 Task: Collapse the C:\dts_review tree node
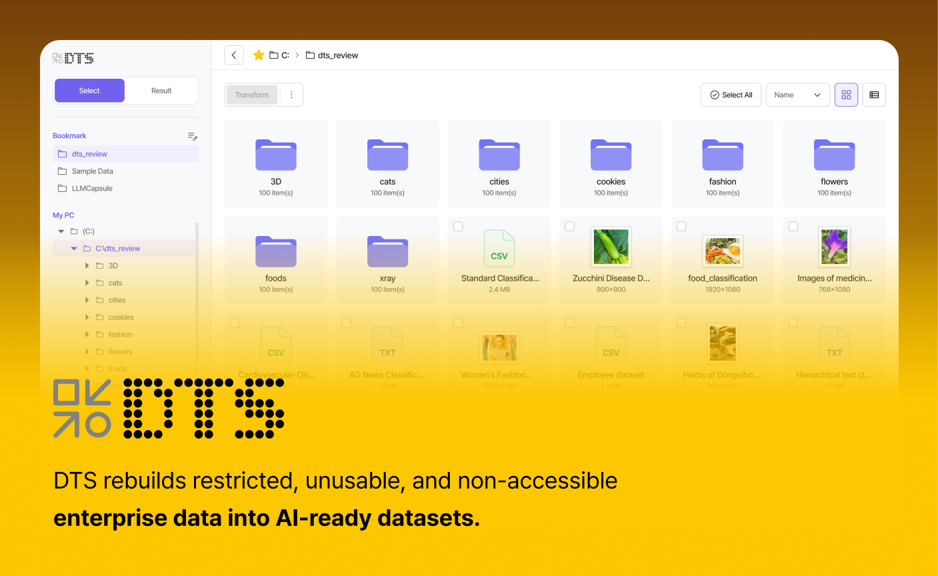click(x=74, y=249)
